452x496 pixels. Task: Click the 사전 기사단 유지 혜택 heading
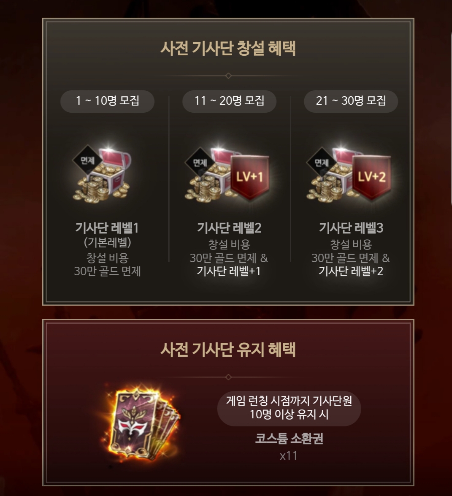tap(228, 350)
